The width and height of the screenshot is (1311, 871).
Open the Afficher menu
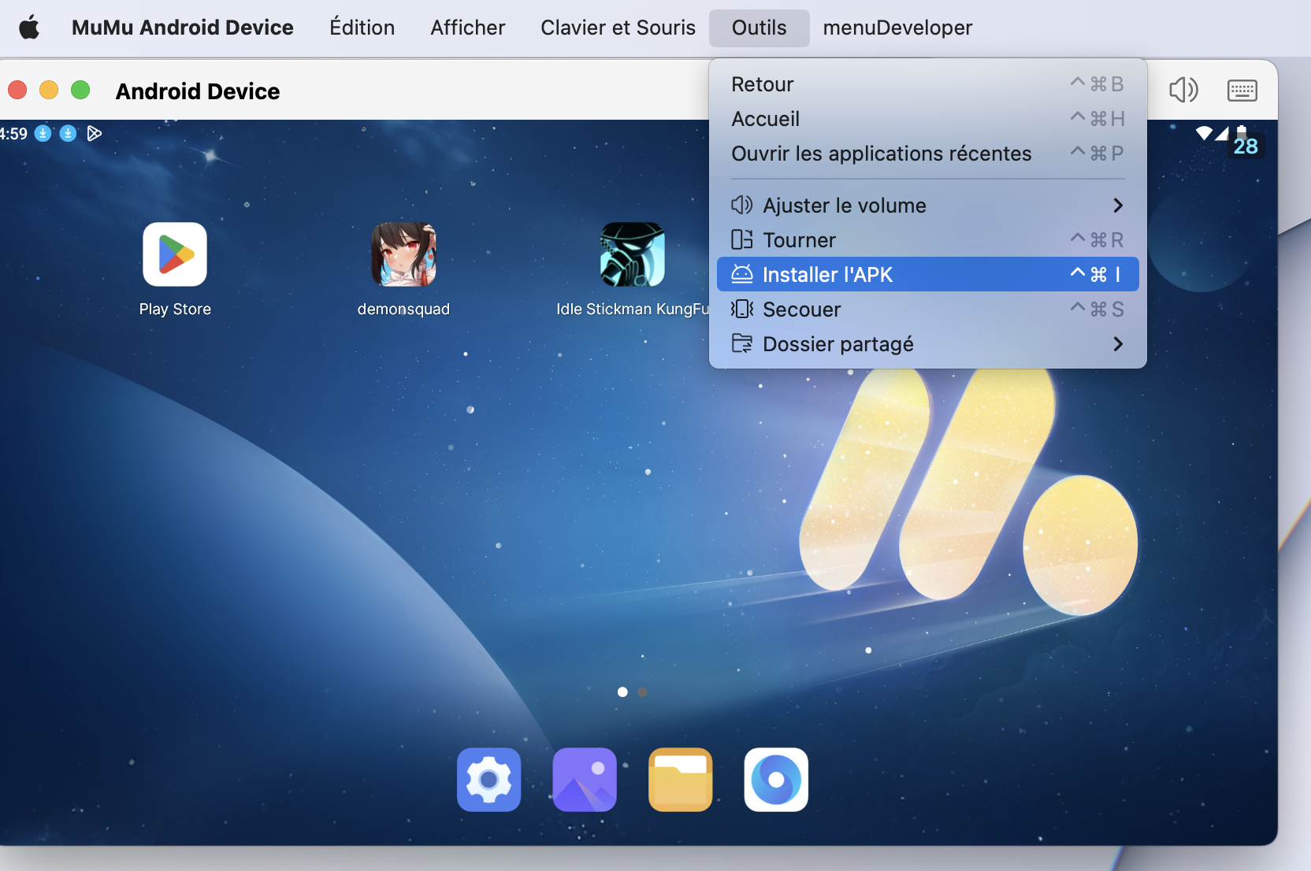click(x=468, y=28)
